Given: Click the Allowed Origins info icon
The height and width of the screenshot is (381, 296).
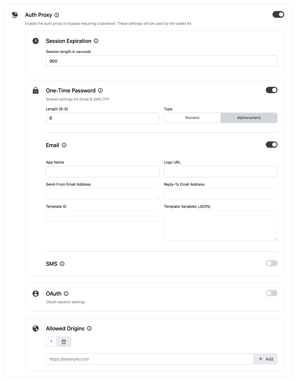Looking at the screenshot, I should tap(89, 328).
